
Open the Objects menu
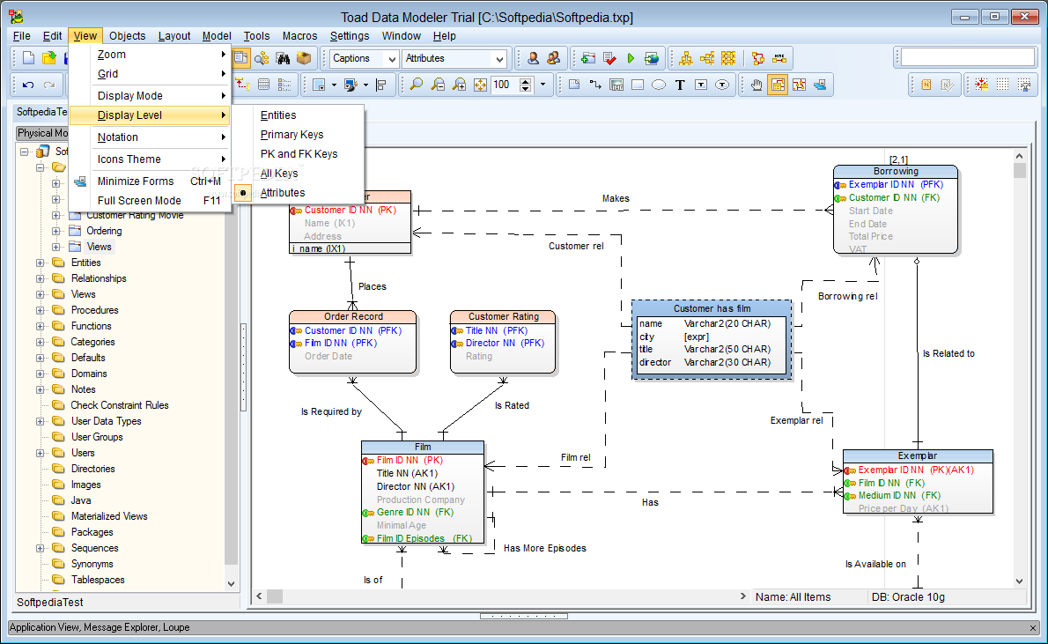(127, 36)
